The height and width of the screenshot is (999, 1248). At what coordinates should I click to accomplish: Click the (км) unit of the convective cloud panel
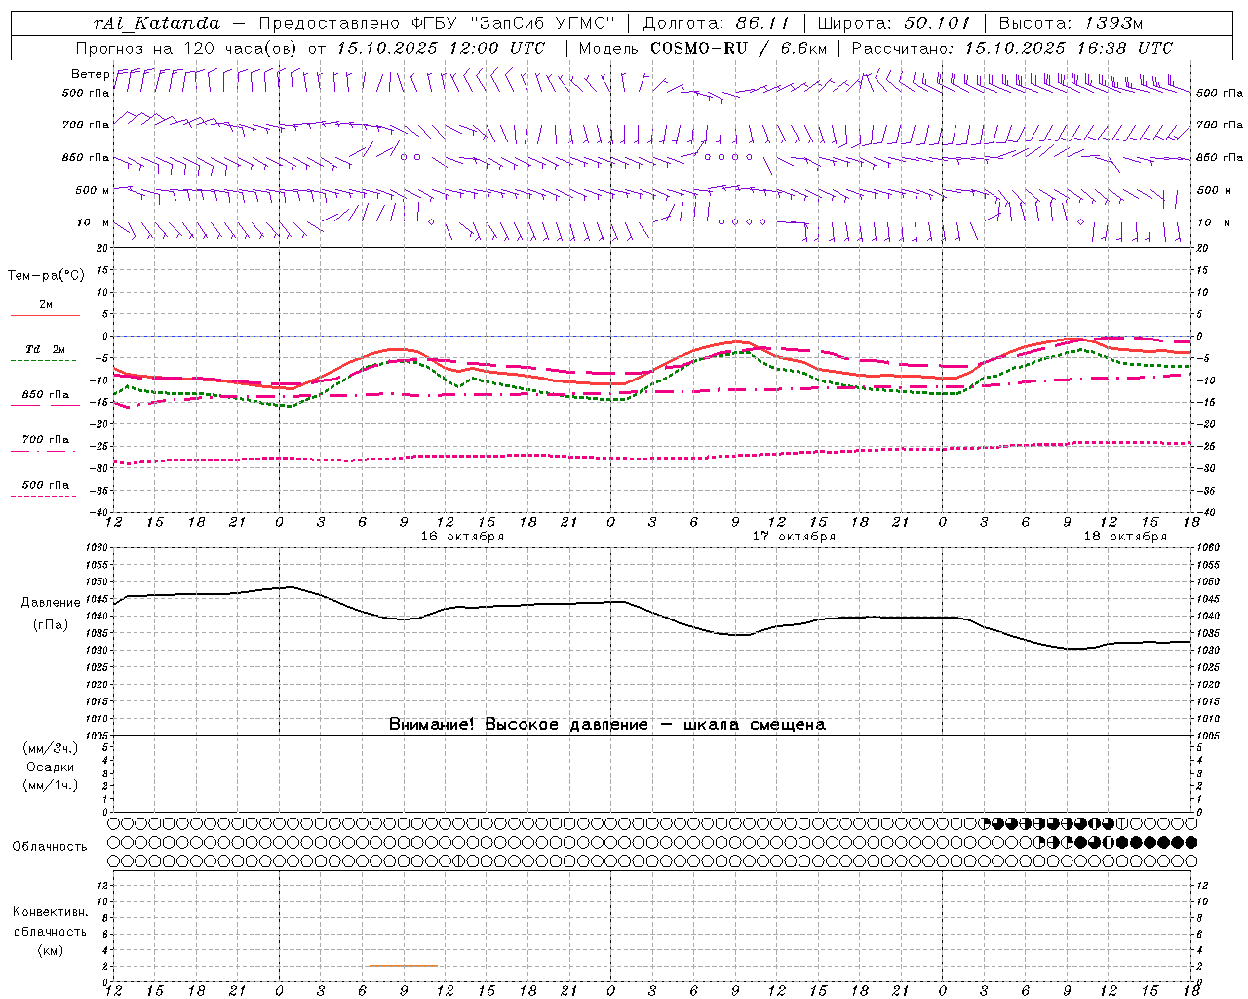tap(50, 950)
